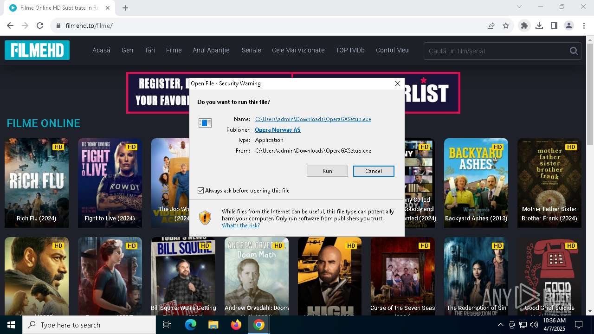Viewport: 594px width, 334px height.
Task: Open Chrome tab search dropdown
Action: click(519, 6)
